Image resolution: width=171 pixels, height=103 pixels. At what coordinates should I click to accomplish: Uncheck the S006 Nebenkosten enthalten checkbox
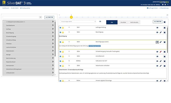(60, 66)
